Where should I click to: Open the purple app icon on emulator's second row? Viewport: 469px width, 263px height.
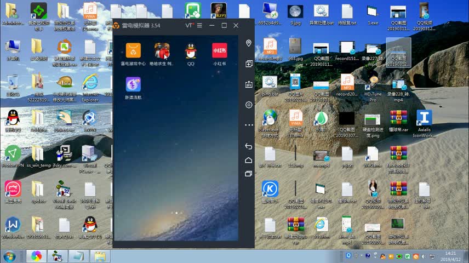pyautogui.click(x=133, y=84)
